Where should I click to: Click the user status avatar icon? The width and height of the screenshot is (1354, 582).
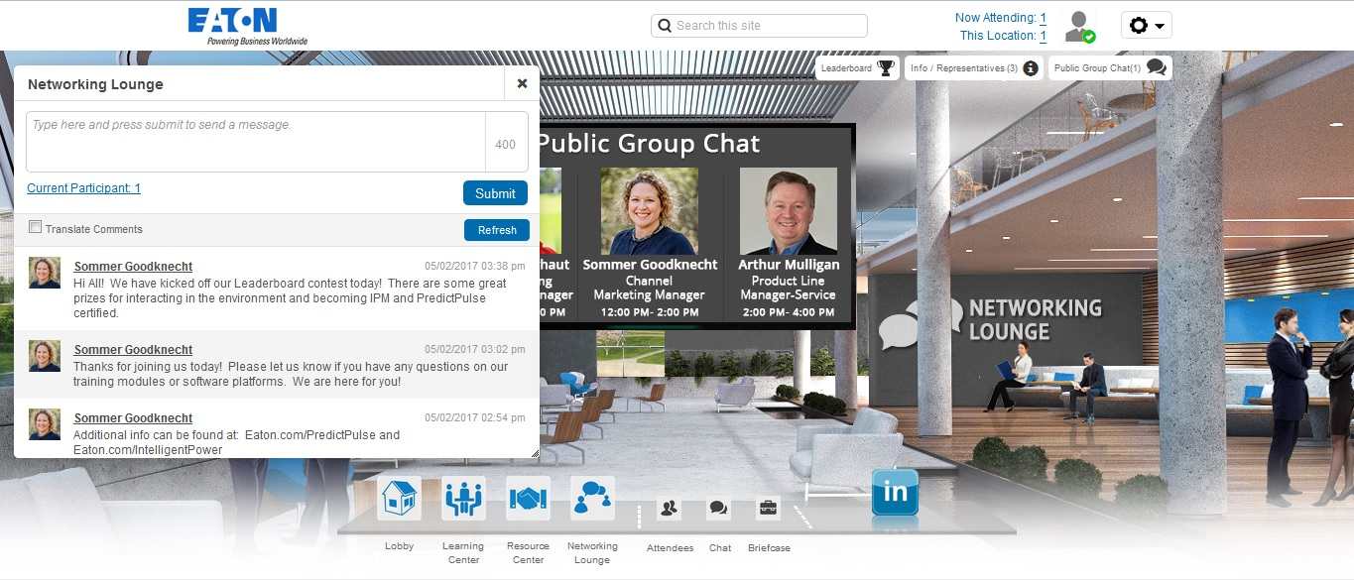click(1078, 27)
